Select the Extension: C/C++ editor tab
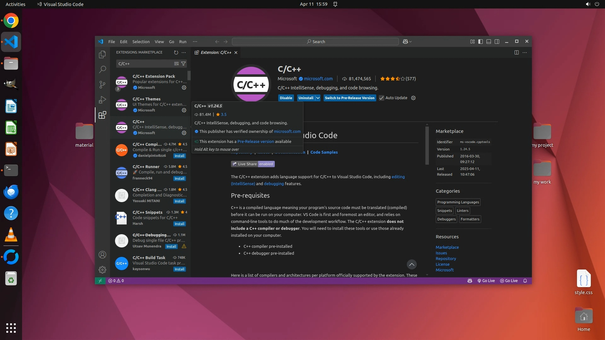The width and height of the screenshot is (605, 340). [x=216, y=53]
